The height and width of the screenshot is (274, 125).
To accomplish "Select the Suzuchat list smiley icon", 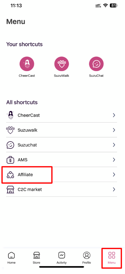I will (10, 145).
